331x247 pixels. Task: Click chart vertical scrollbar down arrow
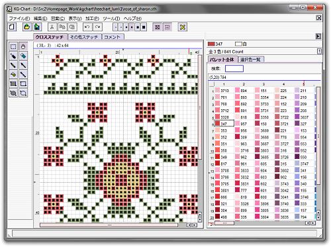[x=200, y=220]
